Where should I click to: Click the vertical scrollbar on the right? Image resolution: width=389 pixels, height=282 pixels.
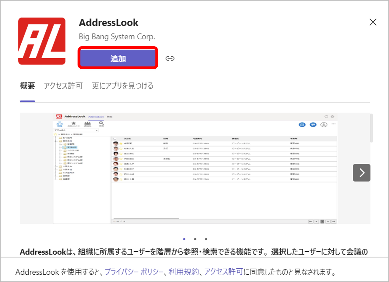[x=371, y=128]
